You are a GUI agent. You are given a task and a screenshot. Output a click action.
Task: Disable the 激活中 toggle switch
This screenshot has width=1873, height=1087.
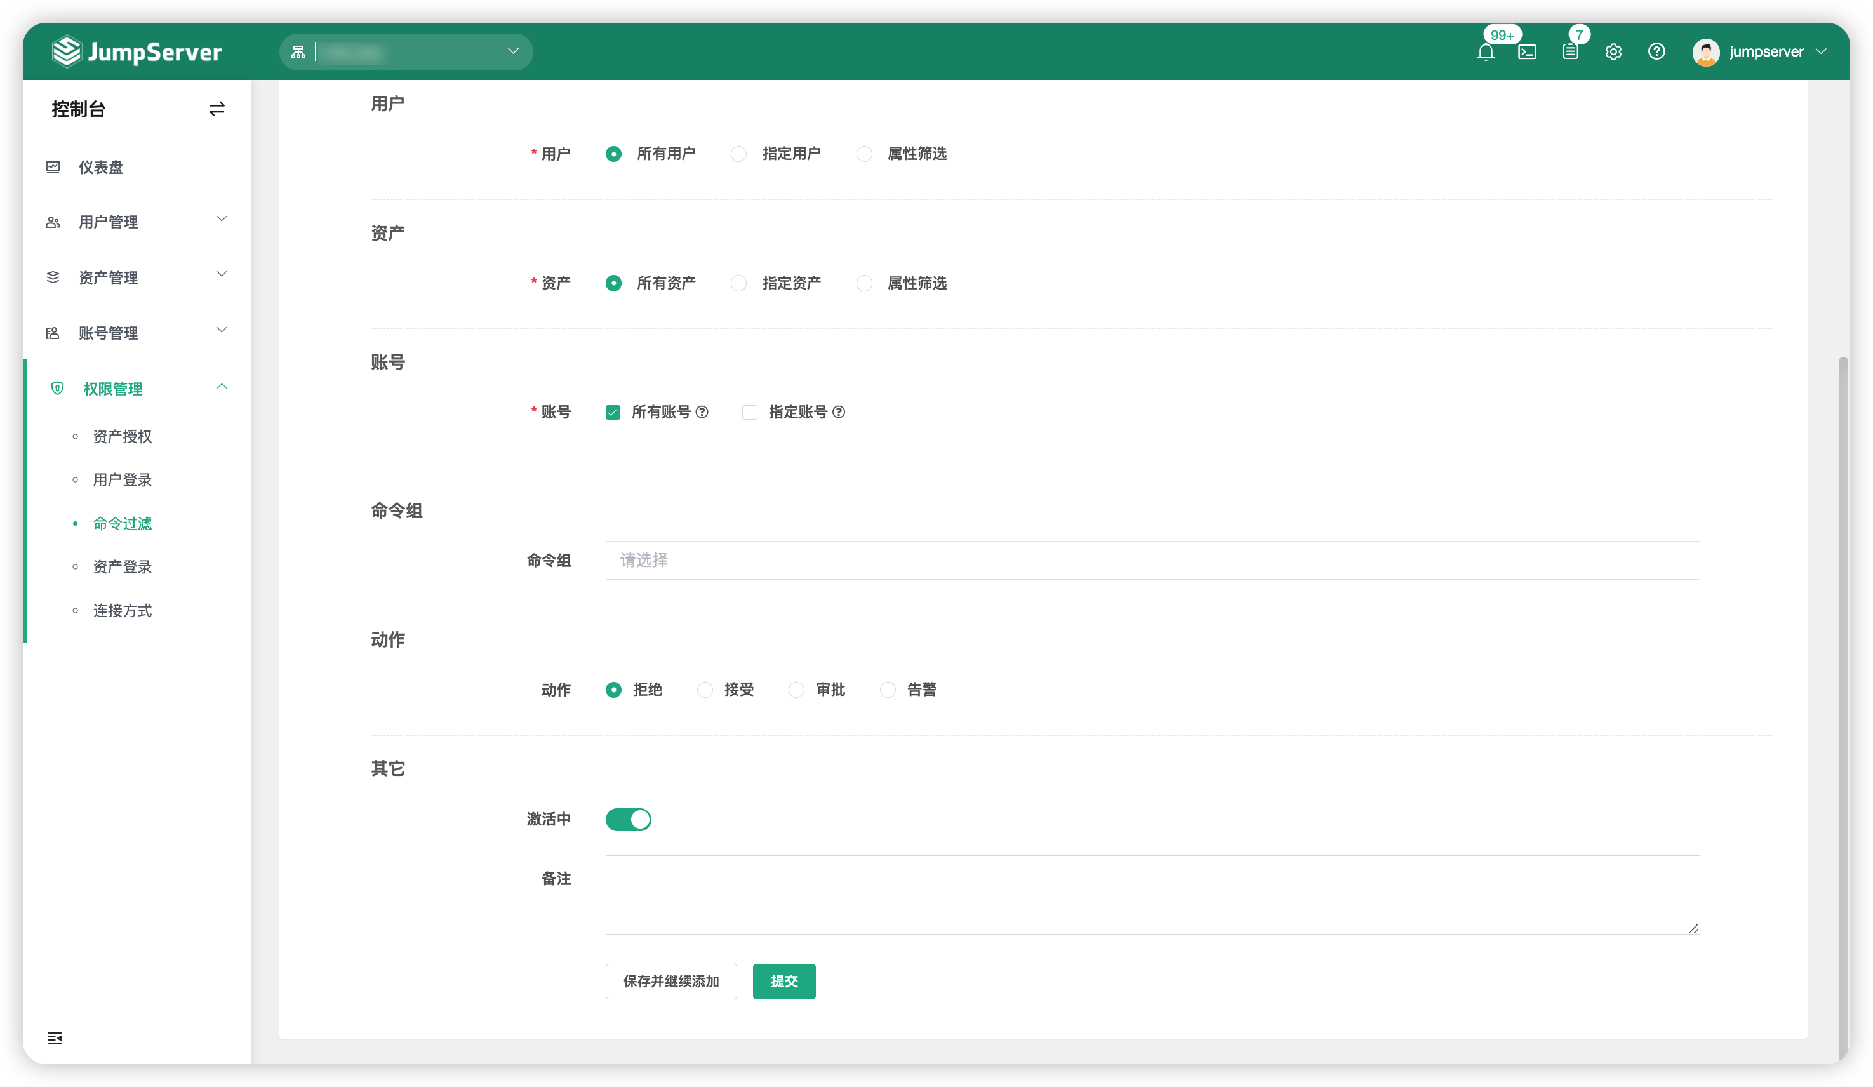coord(628,819)
